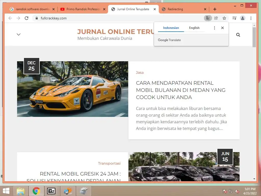Click the muted volume tray icon
Image resolution: width=261 pixels, height=196 pixels.
point(237,191)
